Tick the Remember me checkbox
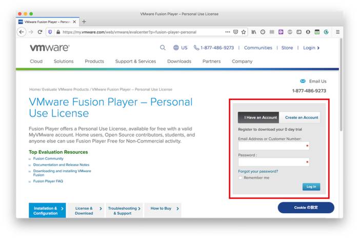 pos(240,177)
